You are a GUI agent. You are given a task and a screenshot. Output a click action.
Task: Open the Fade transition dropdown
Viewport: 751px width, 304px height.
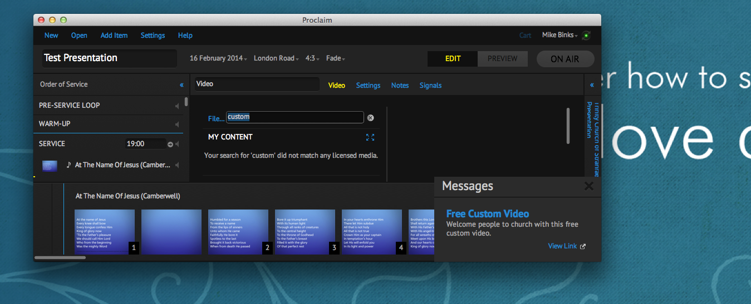tap(336, 58)
